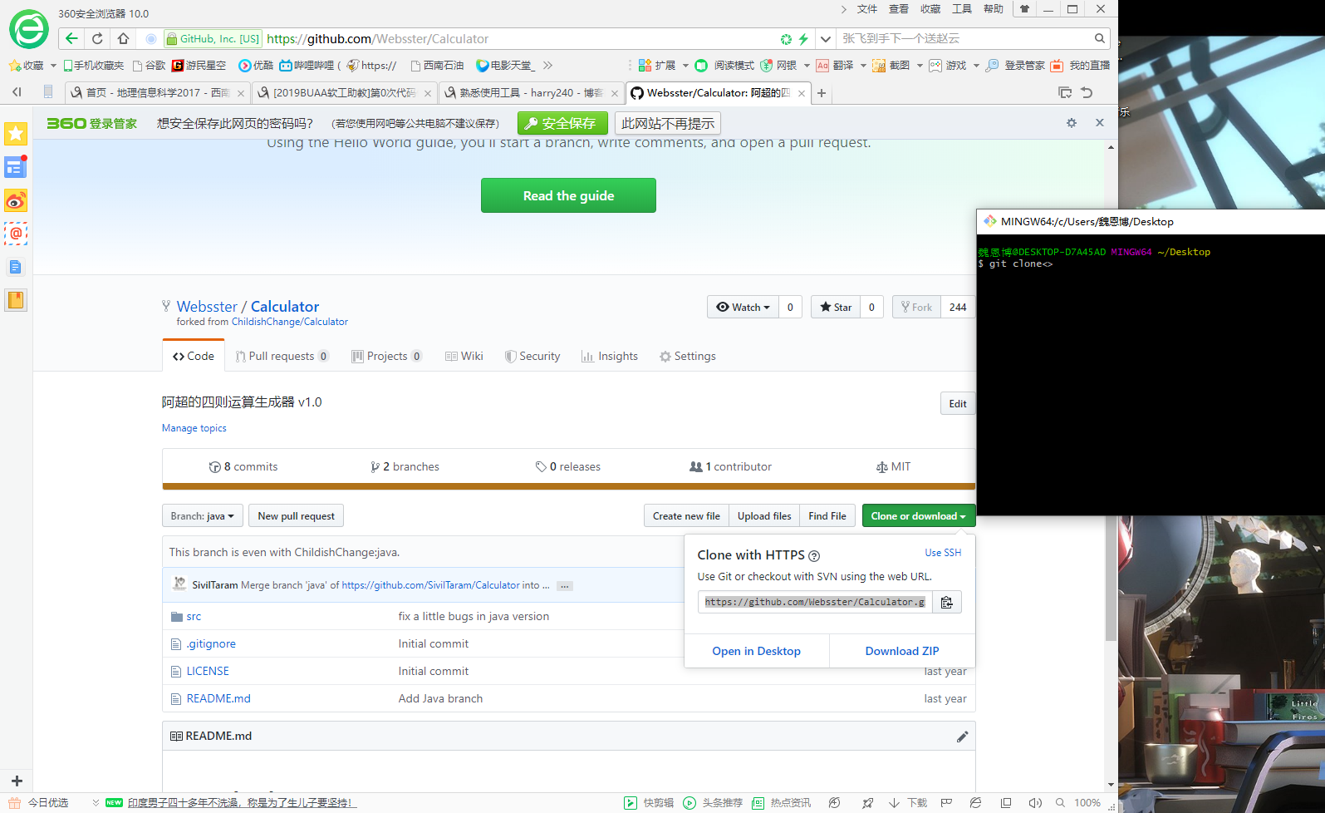Open the 游戏 games dropdown arrow
The width and height of the screenshot is (1325, 813).
(x=976, y=65)
